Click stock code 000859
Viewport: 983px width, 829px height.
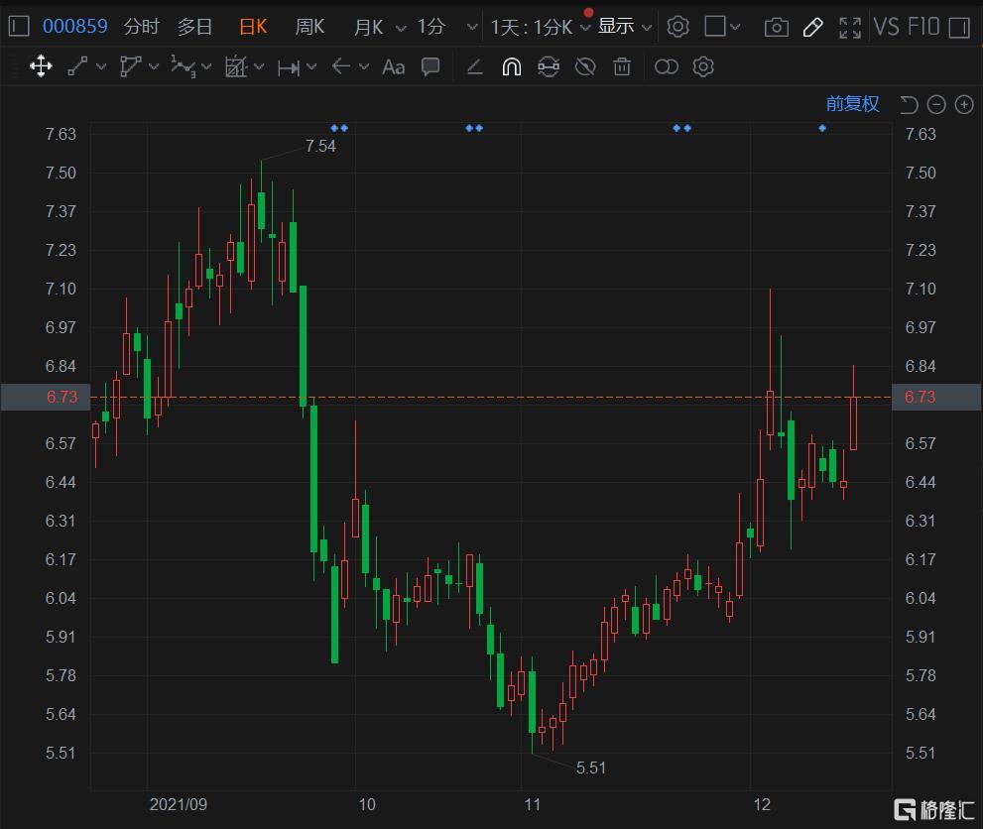pos(74,27)
